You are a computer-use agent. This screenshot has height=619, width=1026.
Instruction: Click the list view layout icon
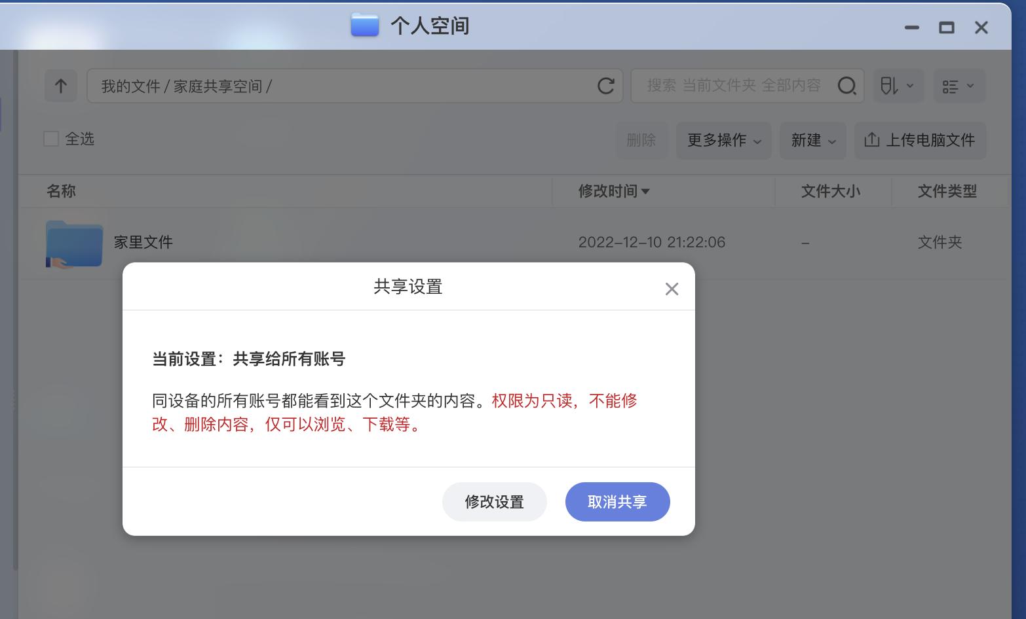click(952, 86)
